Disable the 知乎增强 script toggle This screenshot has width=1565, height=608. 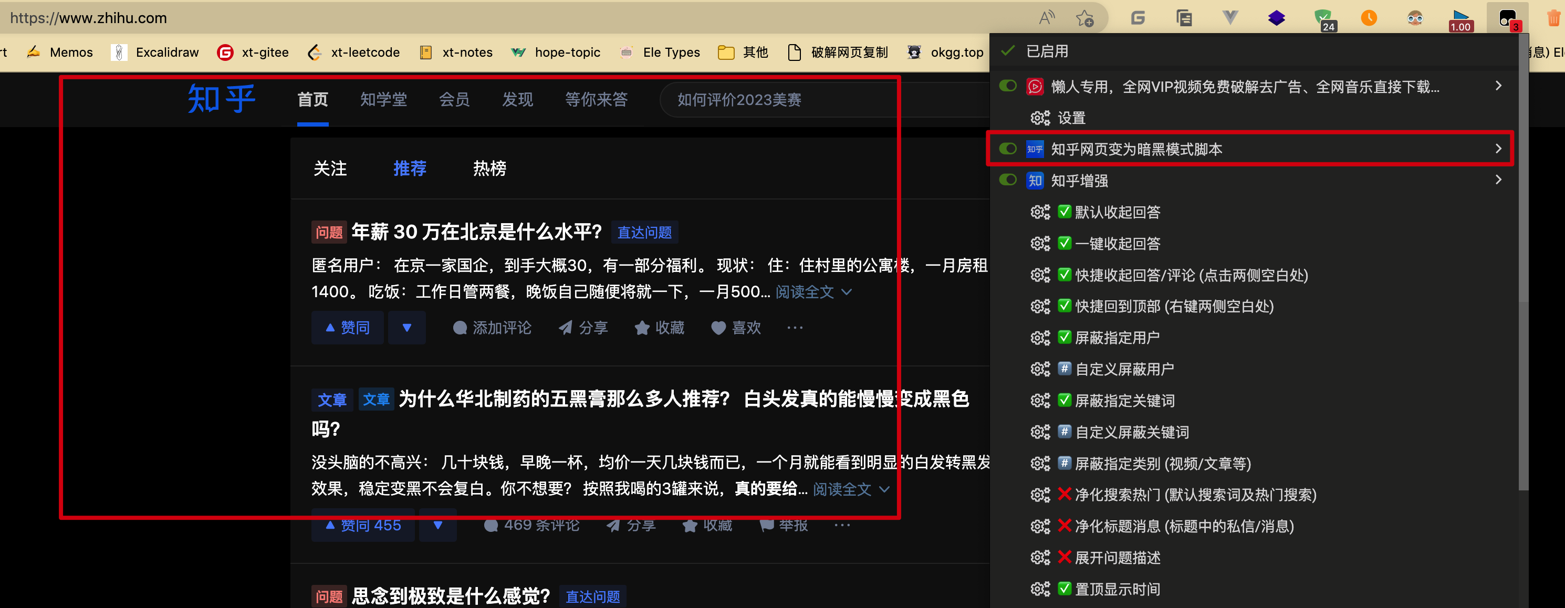tap(1008, 180)
